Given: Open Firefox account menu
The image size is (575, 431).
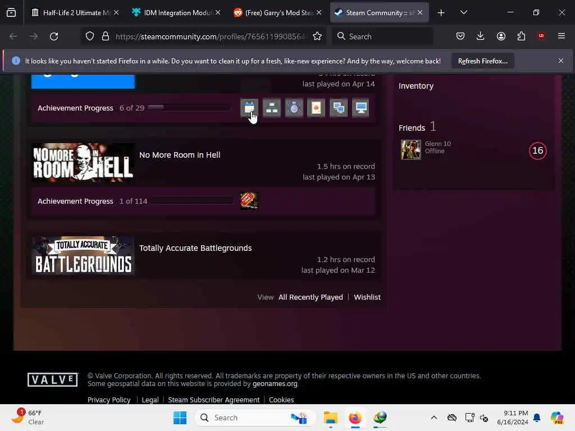Looking at the screenshot, I should click(501, 36).
